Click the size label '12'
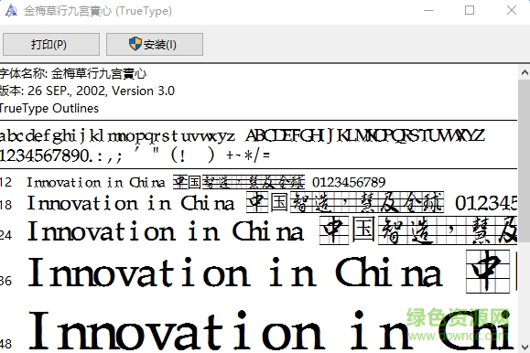This screenshot has width=530, height=353. 5,183
